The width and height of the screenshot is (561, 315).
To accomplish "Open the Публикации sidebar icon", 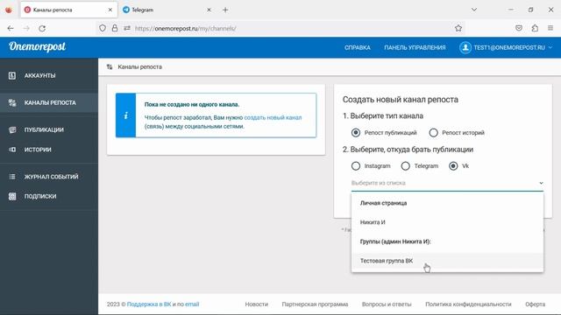I will tap(12, 129).
